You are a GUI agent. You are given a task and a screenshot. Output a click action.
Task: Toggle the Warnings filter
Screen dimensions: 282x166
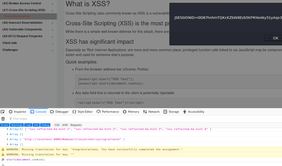pos(17,125)
